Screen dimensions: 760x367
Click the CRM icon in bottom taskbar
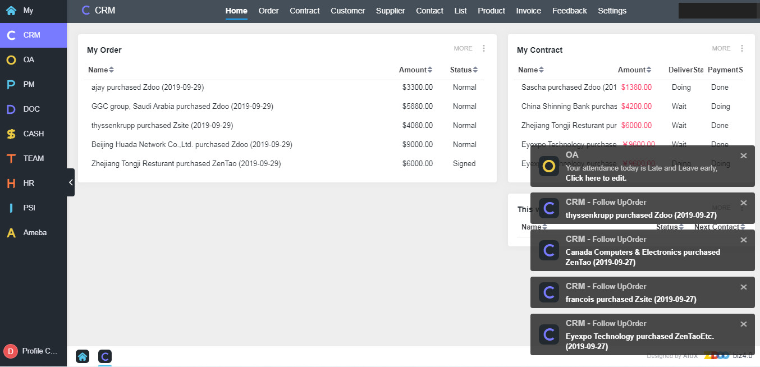tap(105, 356)
